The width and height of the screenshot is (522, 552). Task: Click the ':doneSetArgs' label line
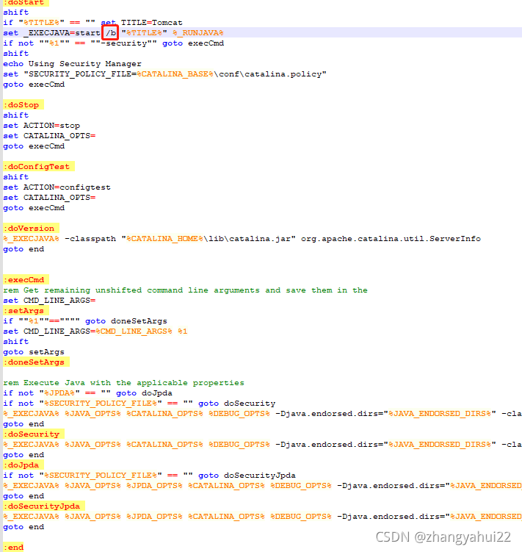(x=36, y=362)
